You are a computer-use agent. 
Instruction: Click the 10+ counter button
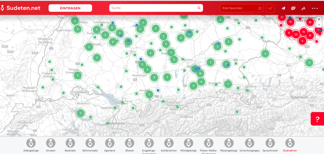[x=270, y=8]
